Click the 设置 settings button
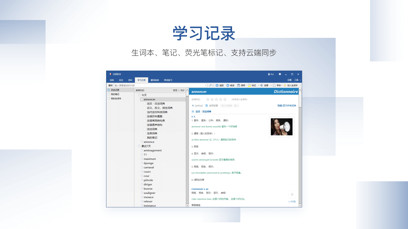The height and width of the screenshot is (229, 408). pyautogui.click(x=289, y=80)
